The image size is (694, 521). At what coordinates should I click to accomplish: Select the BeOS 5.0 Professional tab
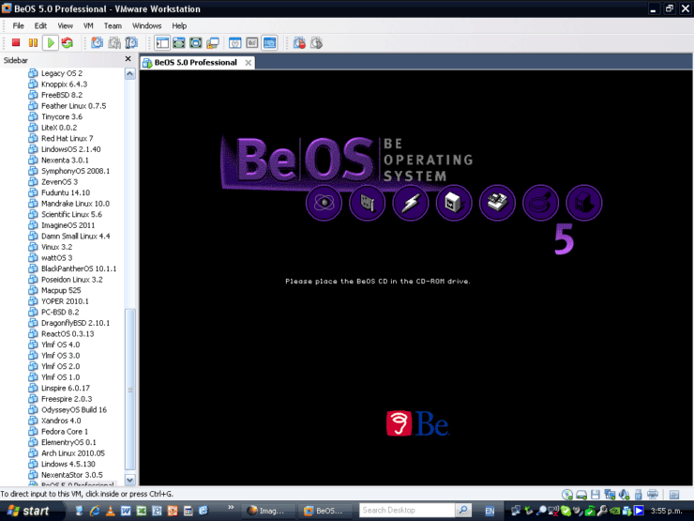196,63
